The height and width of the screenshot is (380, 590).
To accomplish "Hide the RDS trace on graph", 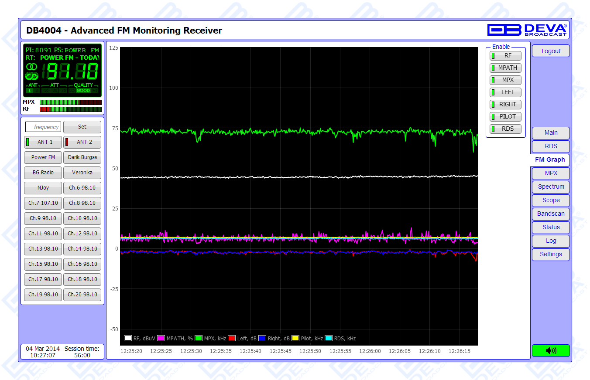I will point(505,129).
